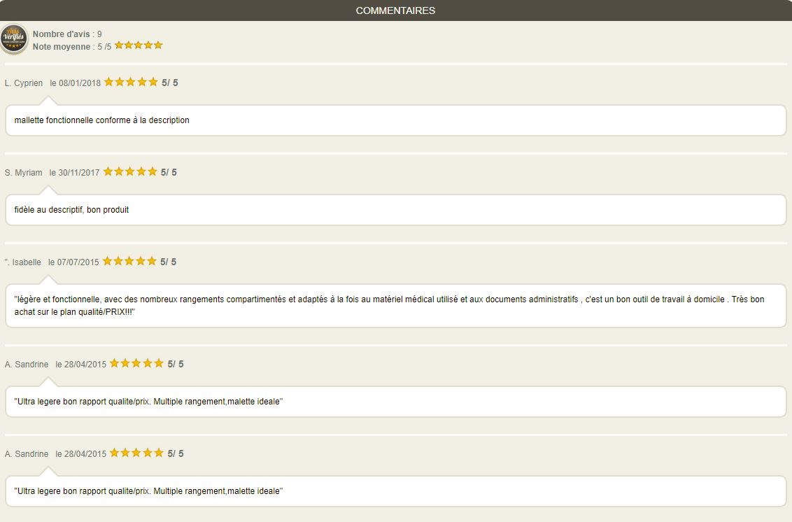Screen dimensions: 792x522
Task: Select the COMMENTAIRES header tab
Action: click(395, 10)
